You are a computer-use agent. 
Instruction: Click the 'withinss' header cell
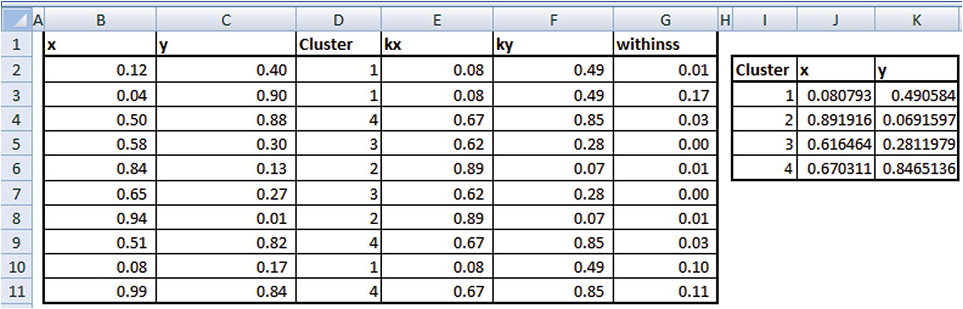pos(665,44)
